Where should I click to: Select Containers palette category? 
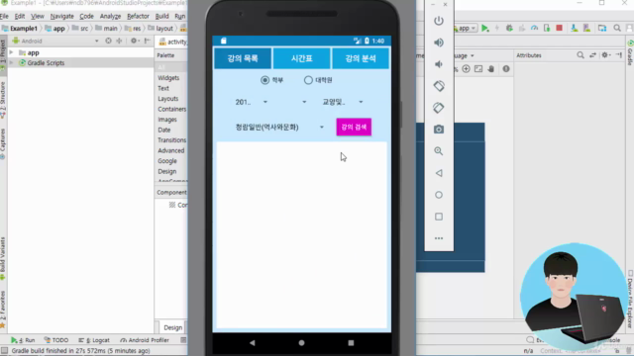coord(171,109)
